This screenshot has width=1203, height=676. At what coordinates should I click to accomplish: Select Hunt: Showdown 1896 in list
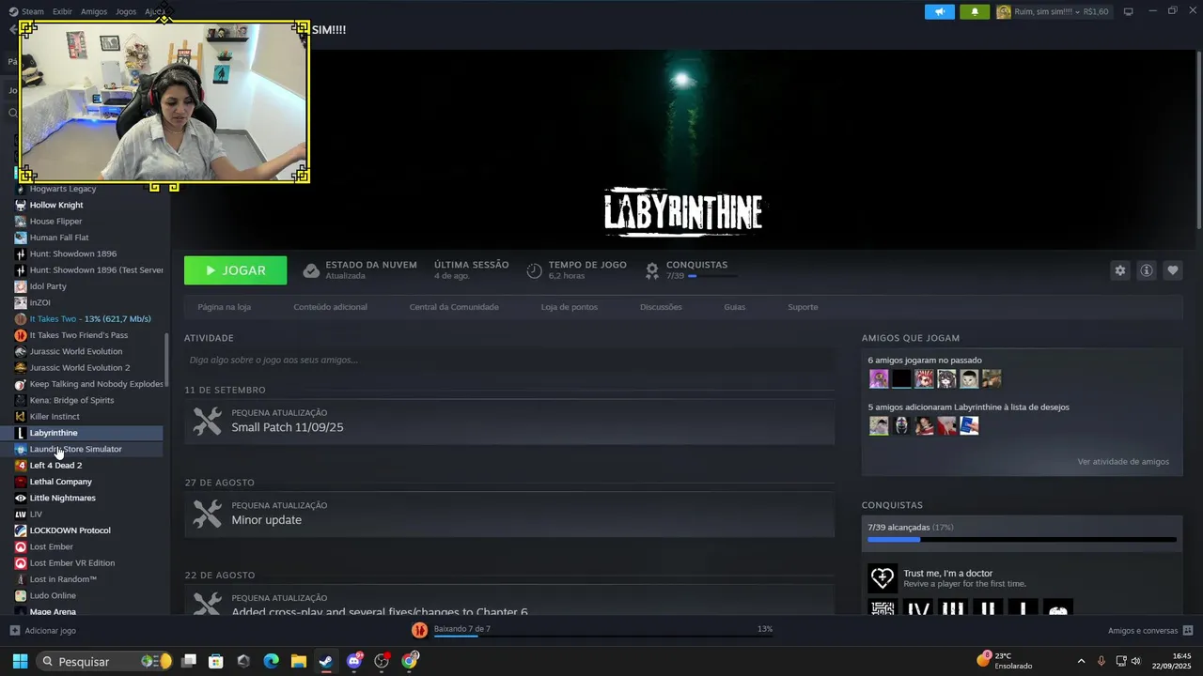coord(89,253)
